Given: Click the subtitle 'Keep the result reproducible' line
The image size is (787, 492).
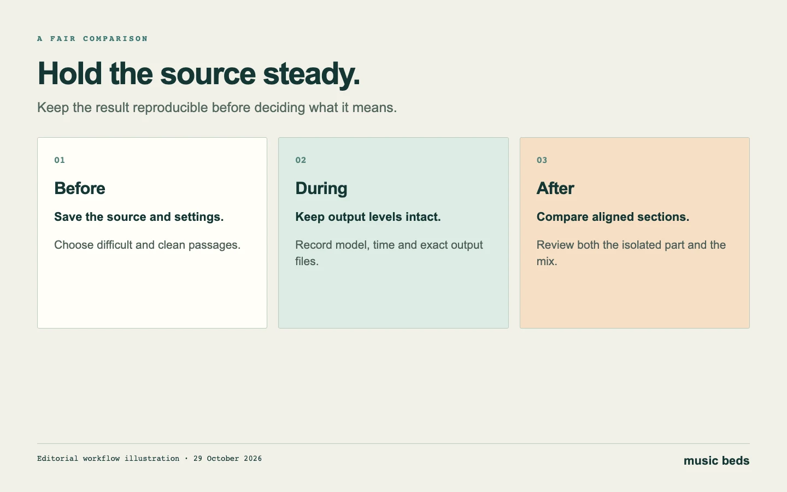Looking at the screenshot, I should point(217,108).
